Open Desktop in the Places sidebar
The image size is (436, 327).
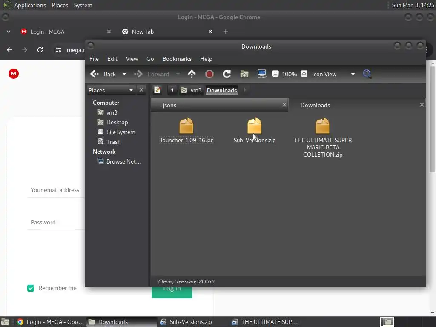[112, 122]
